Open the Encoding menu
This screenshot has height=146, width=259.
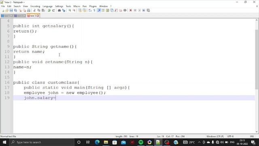(35, 6)
